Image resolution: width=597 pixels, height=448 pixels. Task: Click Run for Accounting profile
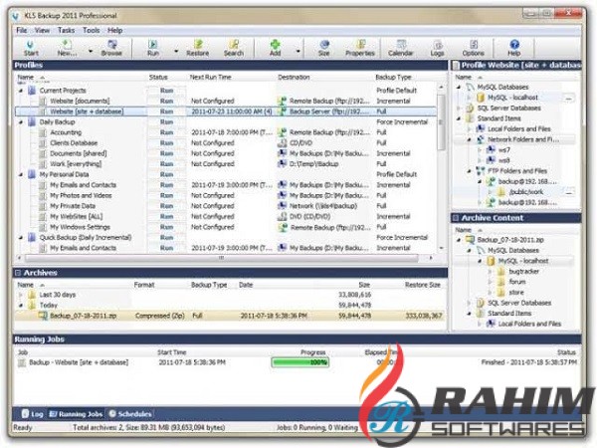[x=167, y=132]
